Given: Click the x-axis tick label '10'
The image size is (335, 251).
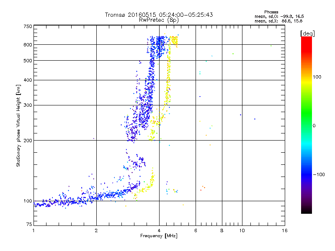Looking at the screenshot, I should click(x=242, y=231).
